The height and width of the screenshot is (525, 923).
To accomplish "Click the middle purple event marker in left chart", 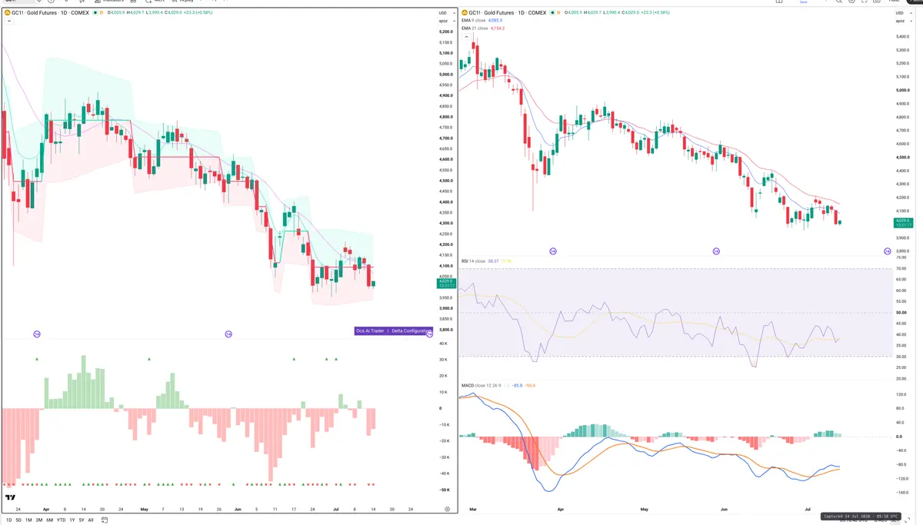I will pyautogui.click(x=228, y=334).
